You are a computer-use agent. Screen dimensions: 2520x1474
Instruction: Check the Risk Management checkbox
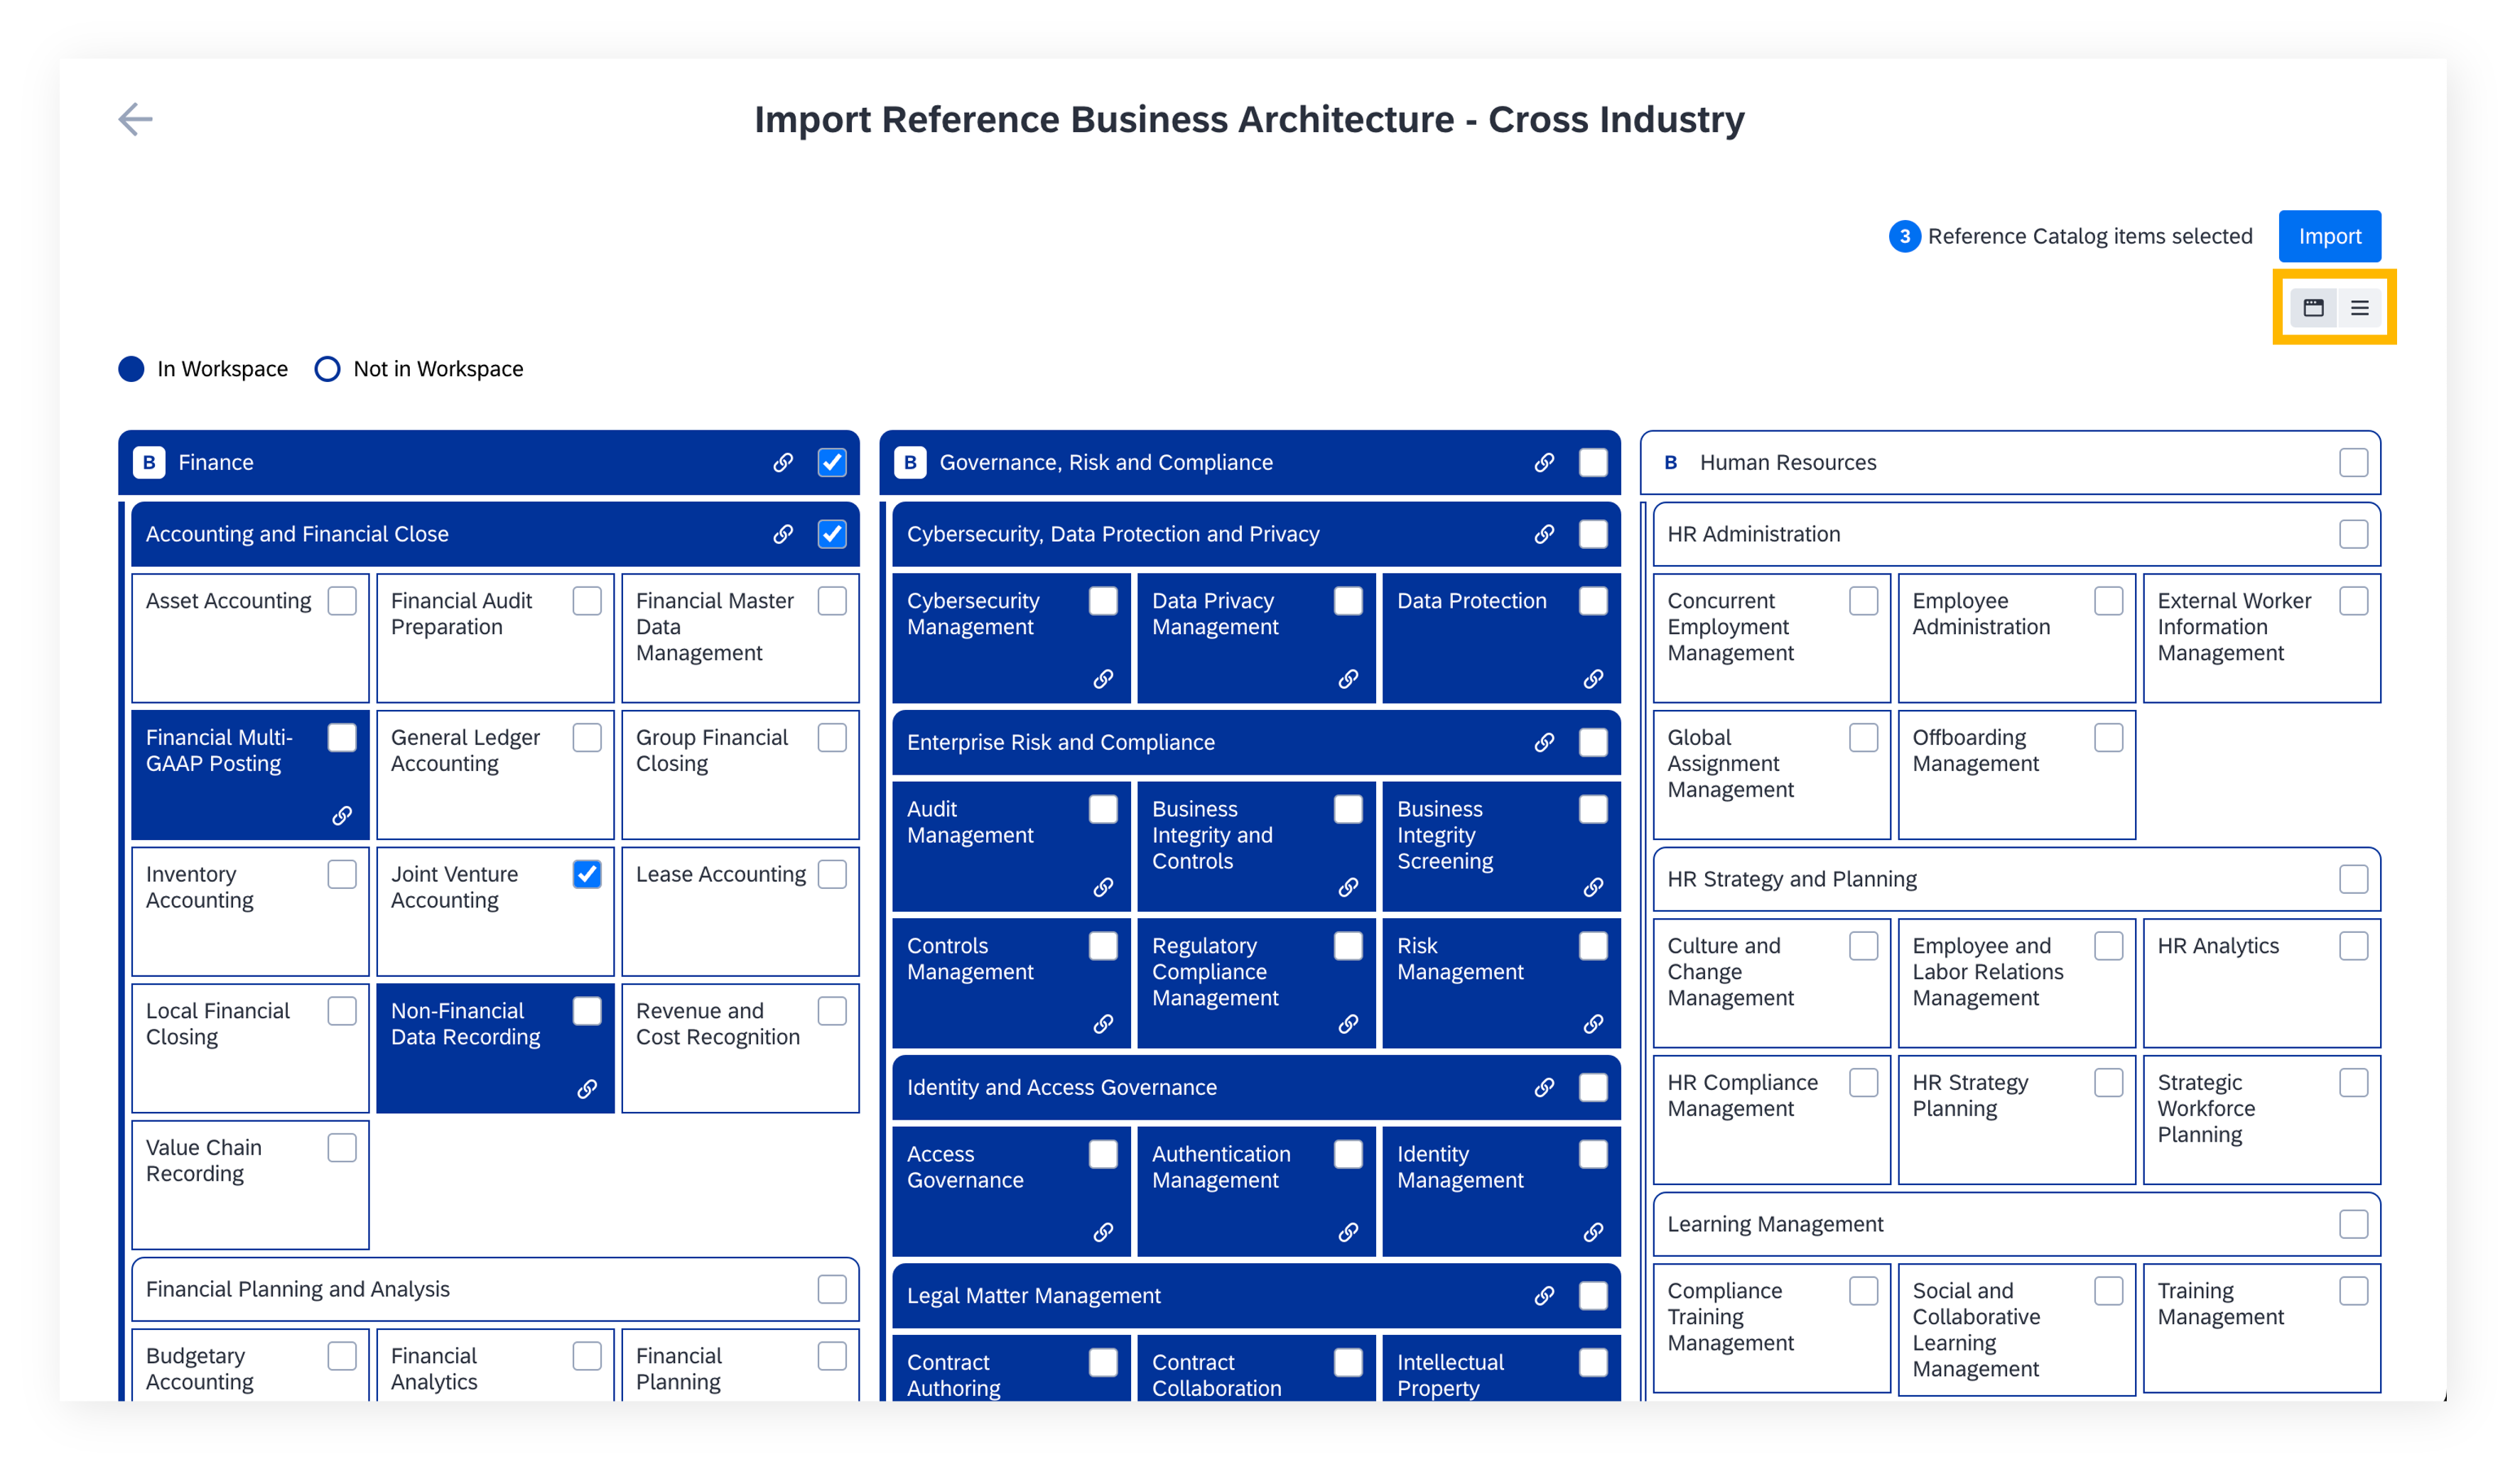click(1593, 946)
